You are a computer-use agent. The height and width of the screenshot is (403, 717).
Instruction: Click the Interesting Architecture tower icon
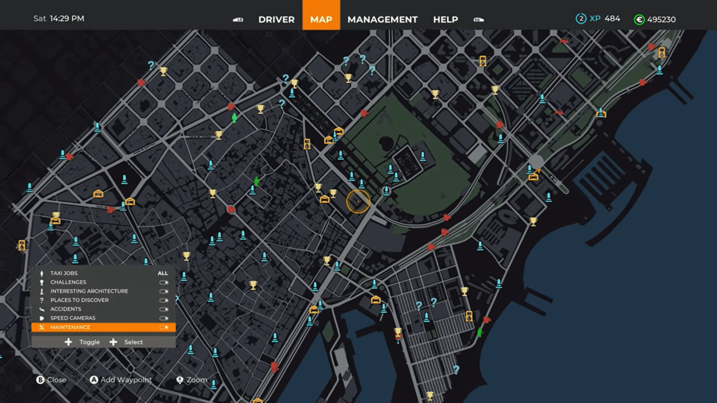pos(41,291)
